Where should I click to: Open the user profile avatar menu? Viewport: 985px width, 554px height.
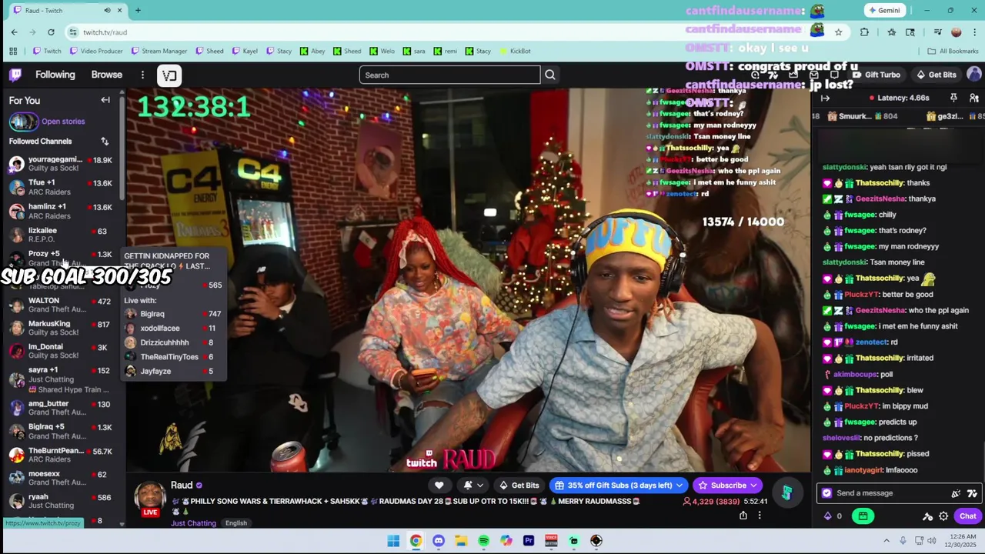click(x=973, y=75)
